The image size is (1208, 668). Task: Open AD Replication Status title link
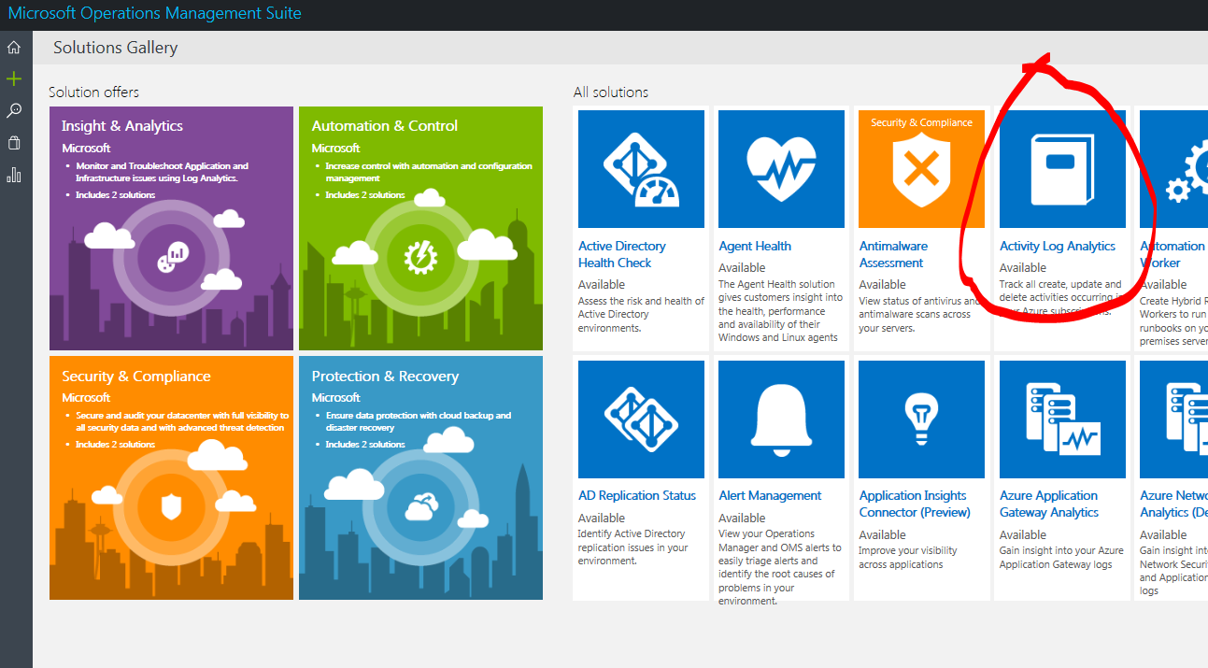pos(637,495)
